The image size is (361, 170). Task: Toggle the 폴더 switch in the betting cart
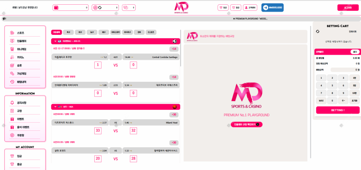point(355,52)
